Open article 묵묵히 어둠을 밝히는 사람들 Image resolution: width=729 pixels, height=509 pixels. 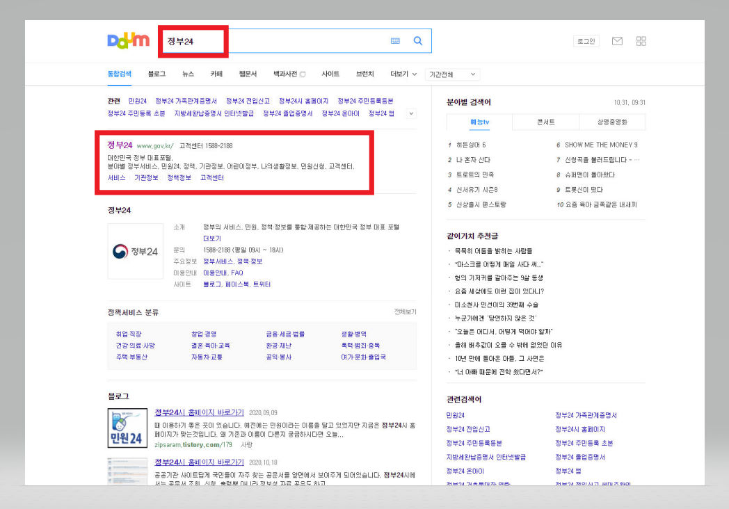tap(493, 251)
